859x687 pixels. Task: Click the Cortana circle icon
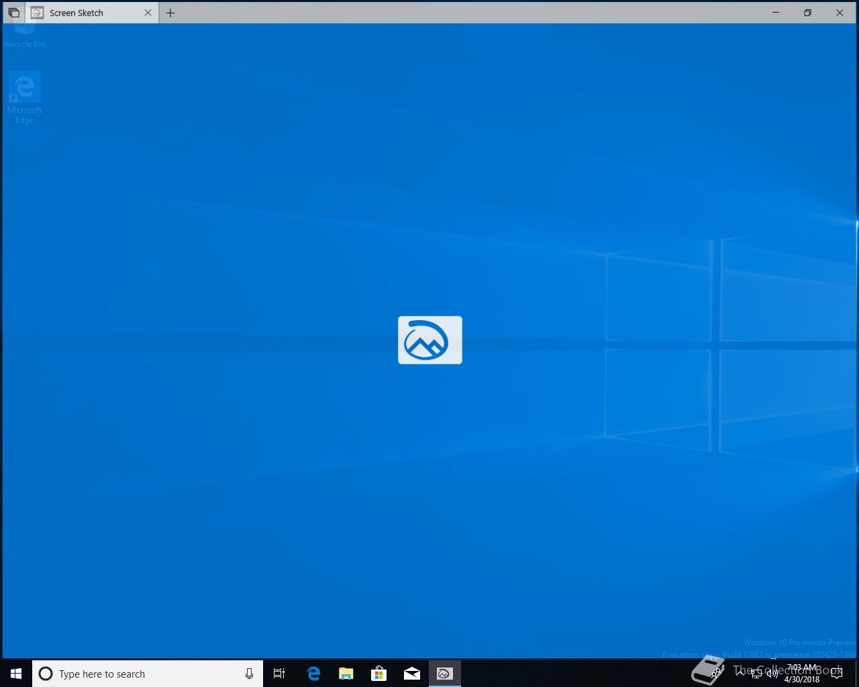coord(46,674)
